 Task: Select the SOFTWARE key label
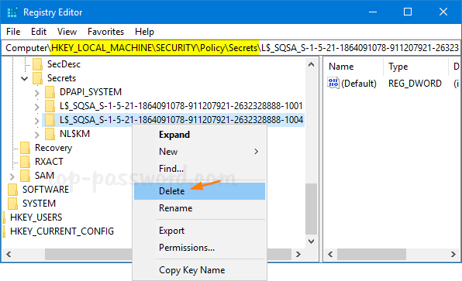tap(46, 190)
